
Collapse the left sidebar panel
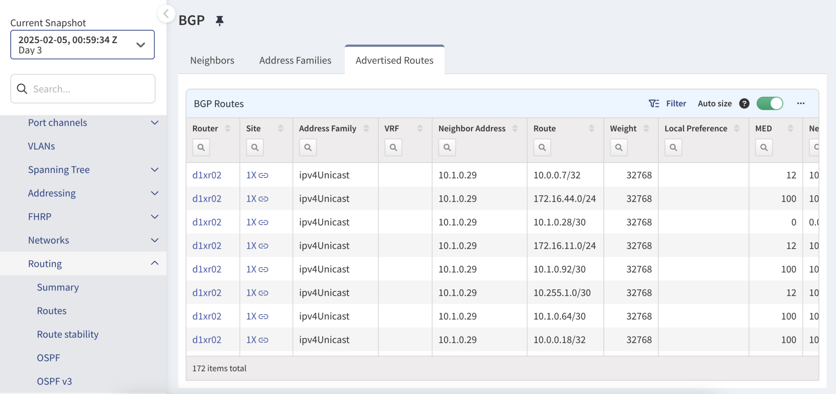pyautogui.click(x=167, y=13)
